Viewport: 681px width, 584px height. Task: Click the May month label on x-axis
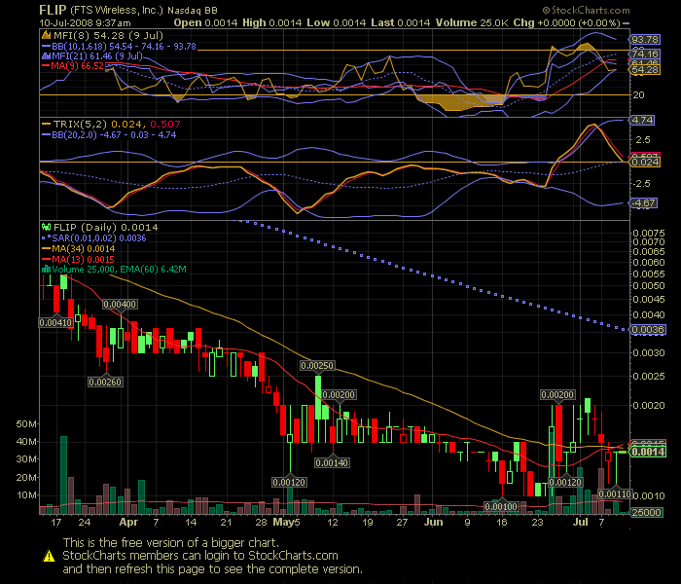click(283, 523)
